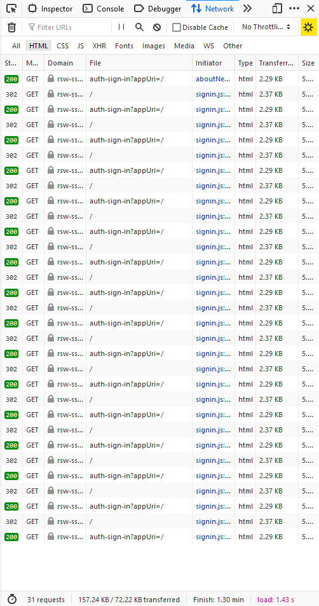Toggle the WS request filter

coord(208,46)
